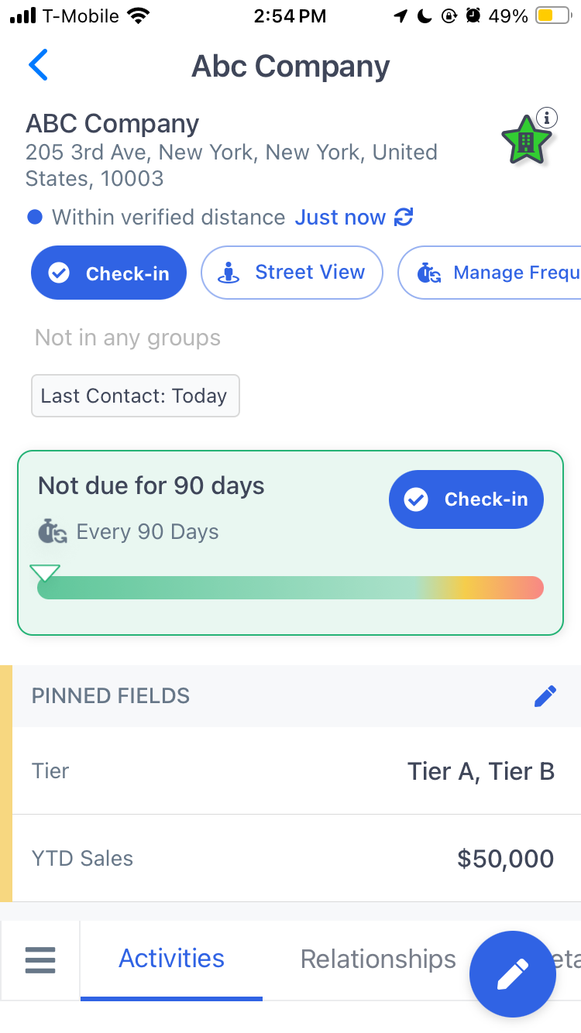
Task: Tap the frequency progress bar
Action: (x=290, y=588)
